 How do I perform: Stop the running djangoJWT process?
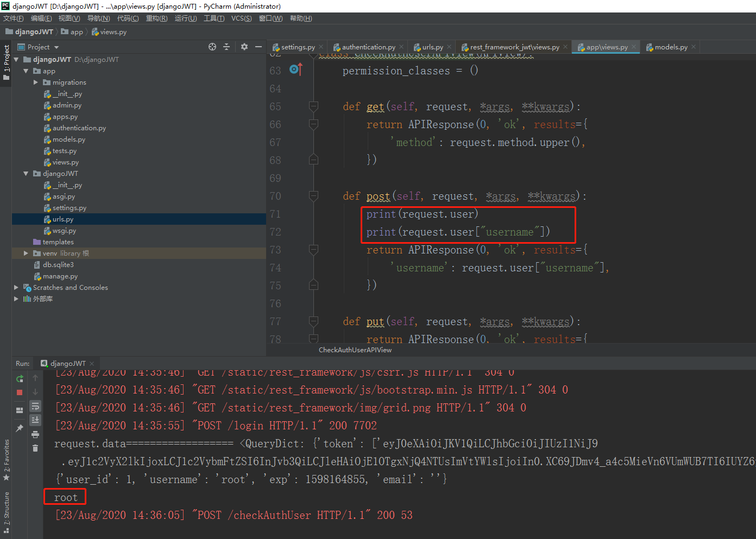tap(20, 392)
